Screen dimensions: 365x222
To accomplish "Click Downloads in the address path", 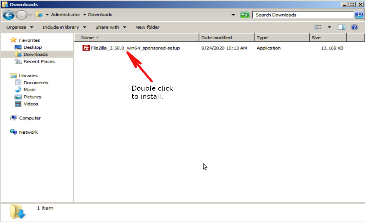I will (100, 15).
